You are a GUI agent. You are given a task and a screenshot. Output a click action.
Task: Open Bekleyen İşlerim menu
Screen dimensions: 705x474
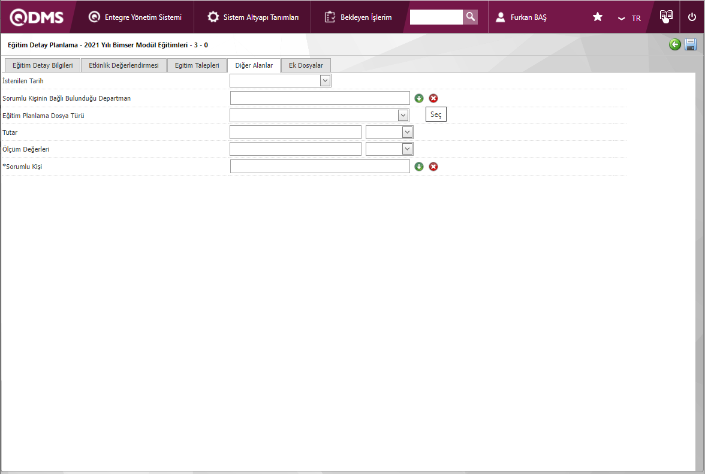(358, 17)
